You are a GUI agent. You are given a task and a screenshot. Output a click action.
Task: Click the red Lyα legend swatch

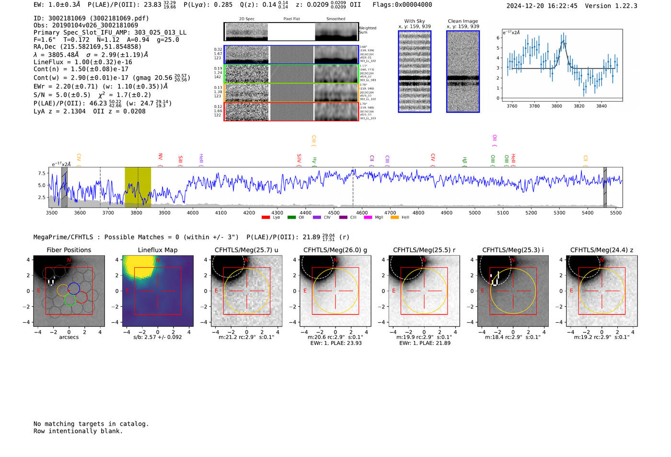point(266,218)
